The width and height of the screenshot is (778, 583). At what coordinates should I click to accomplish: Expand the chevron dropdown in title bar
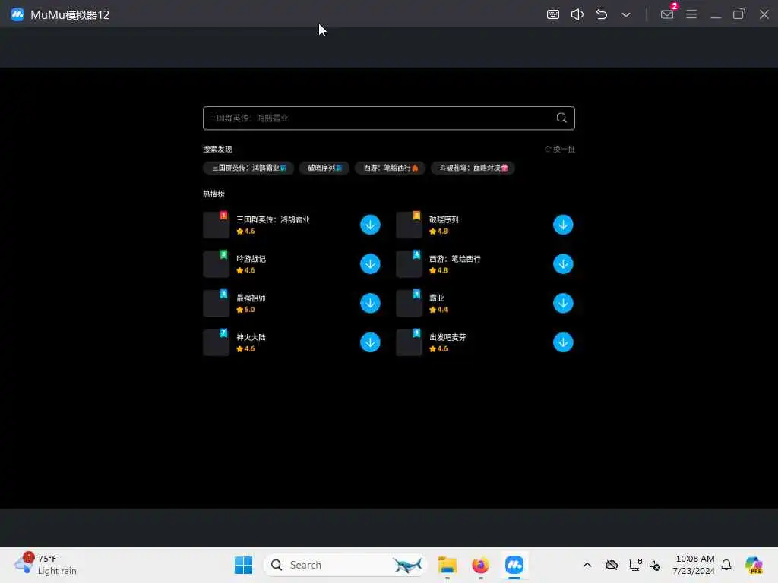pos(626,15)
